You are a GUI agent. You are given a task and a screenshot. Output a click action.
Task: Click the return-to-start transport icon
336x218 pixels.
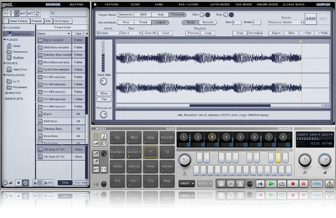(x=260, y=184)
